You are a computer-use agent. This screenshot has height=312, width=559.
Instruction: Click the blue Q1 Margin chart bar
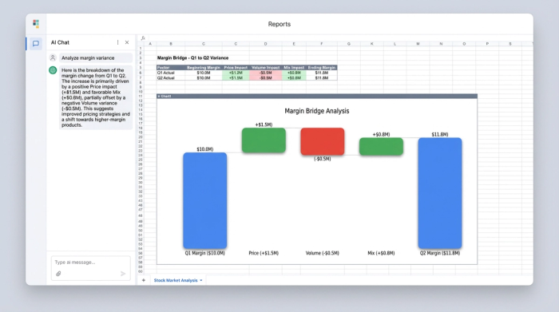tap(205, 200)
